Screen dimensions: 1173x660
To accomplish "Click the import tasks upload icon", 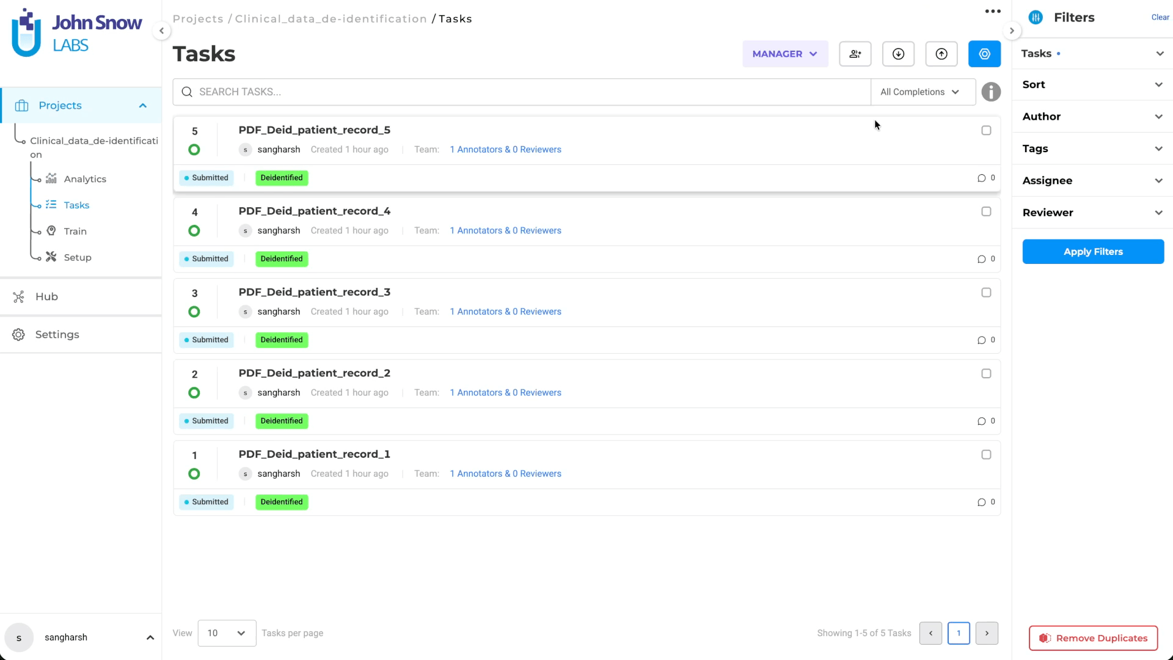I will pyautogui.click(x=941, y=54).
